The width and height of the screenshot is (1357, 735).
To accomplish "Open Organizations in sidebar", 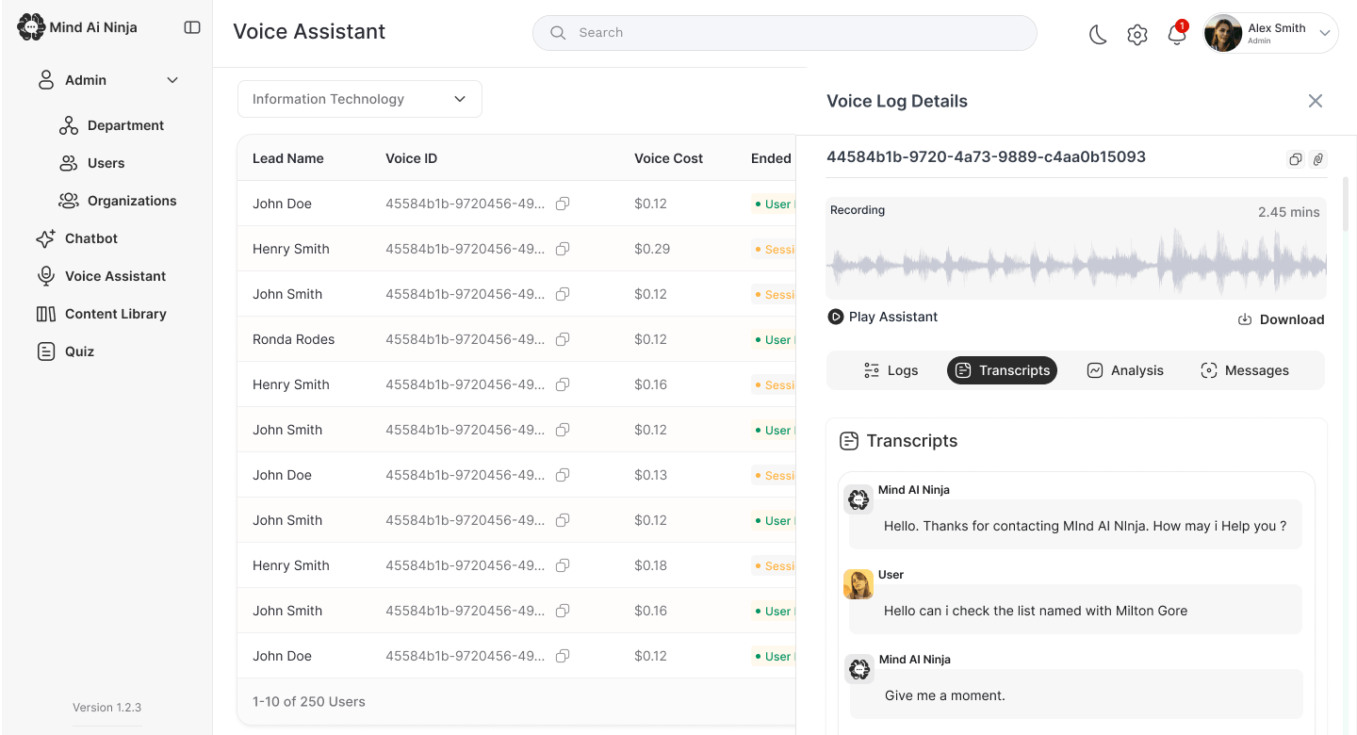I will coord(118,201).
